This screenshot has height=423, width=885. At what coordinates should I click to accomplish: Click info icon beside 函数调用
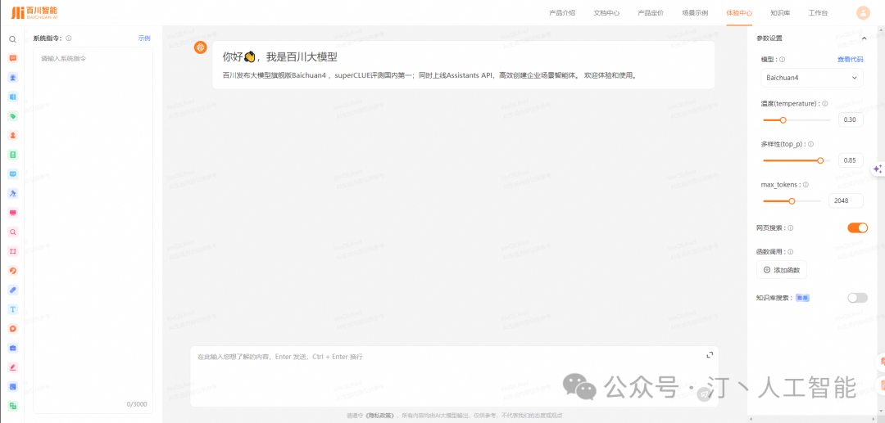(790, 252)
